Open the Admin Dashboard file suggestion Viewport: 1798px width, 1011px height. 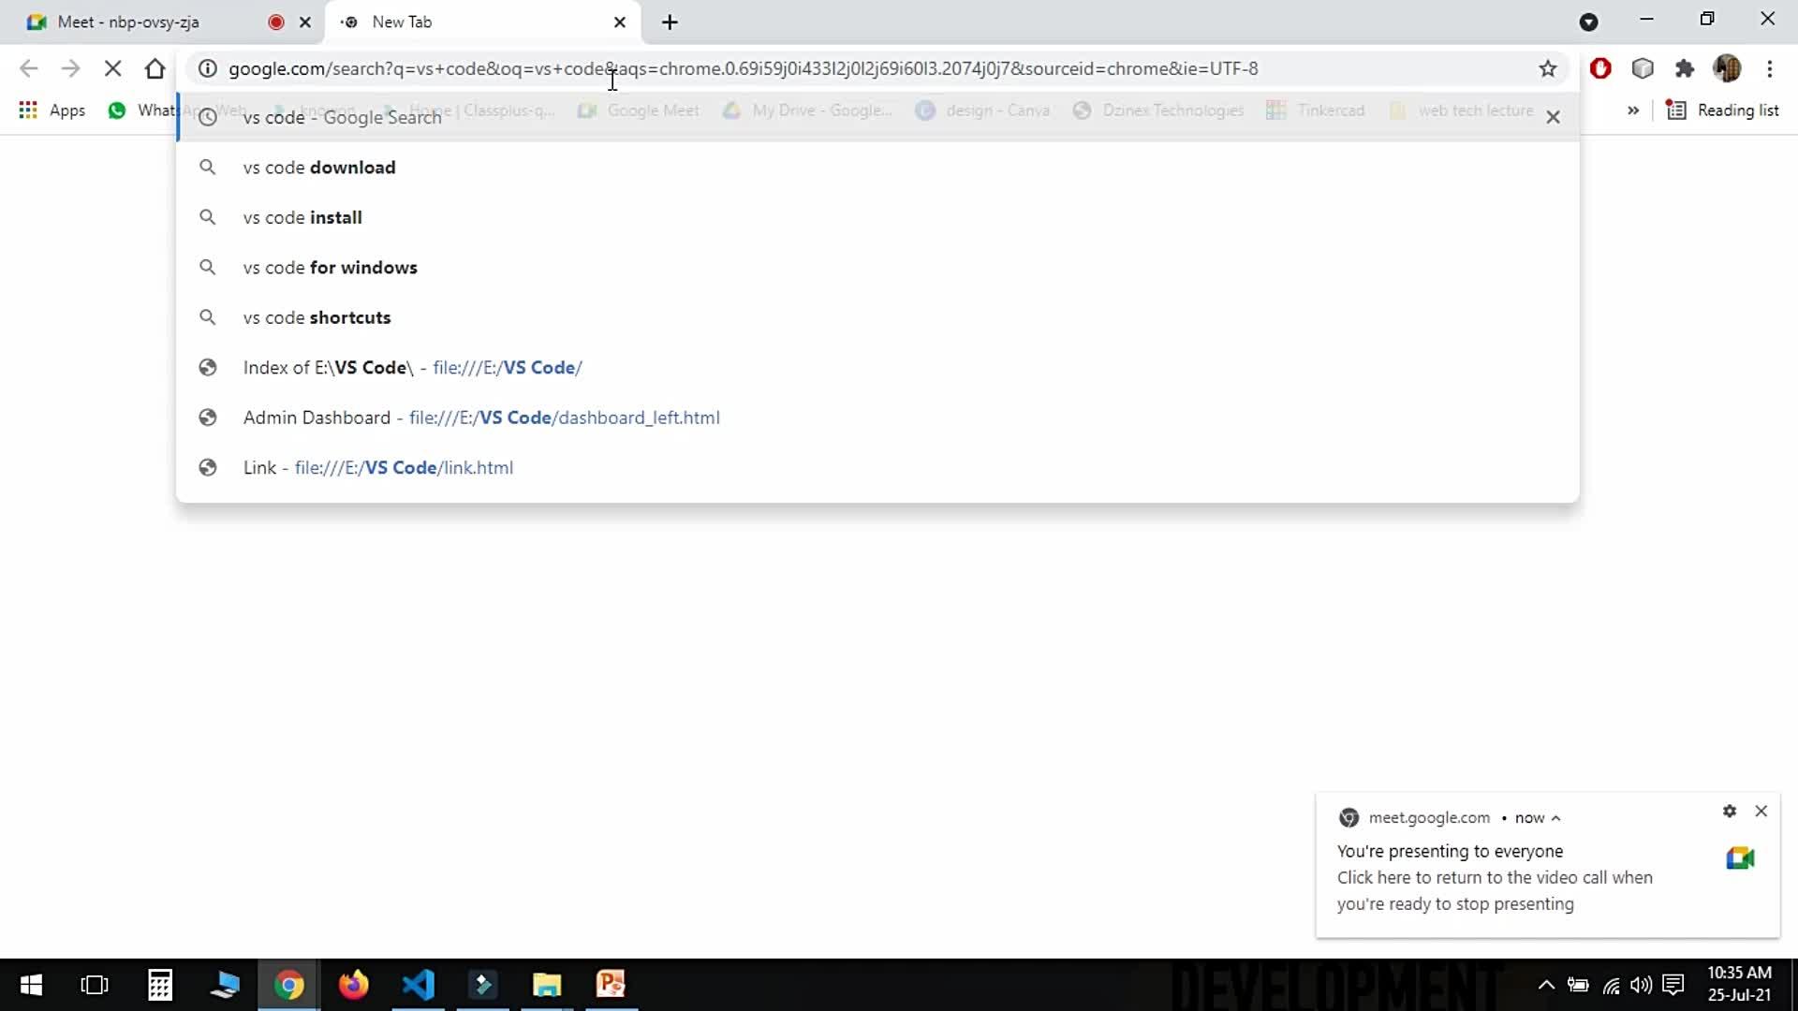877,418
